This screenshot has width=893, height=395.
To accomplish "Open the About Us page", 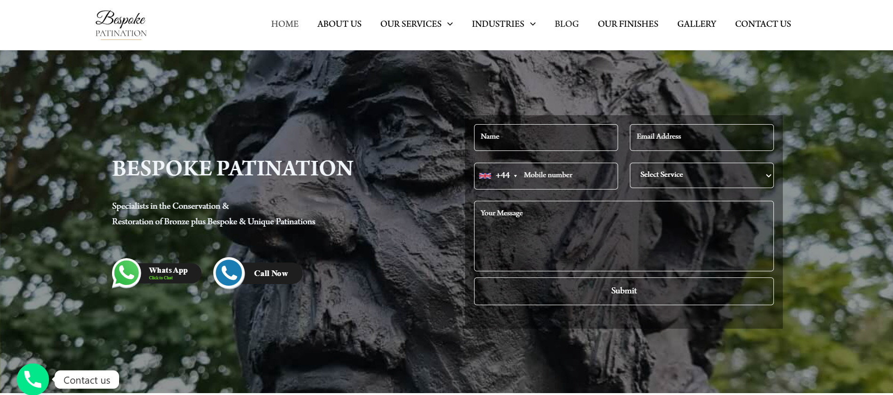I will [339, 24].
